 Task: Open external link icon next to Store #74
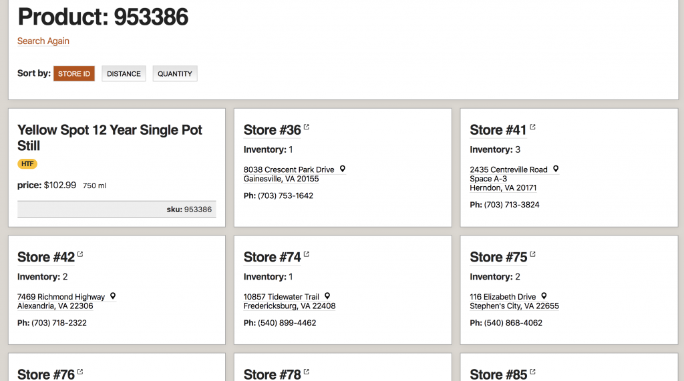(307, 254)
